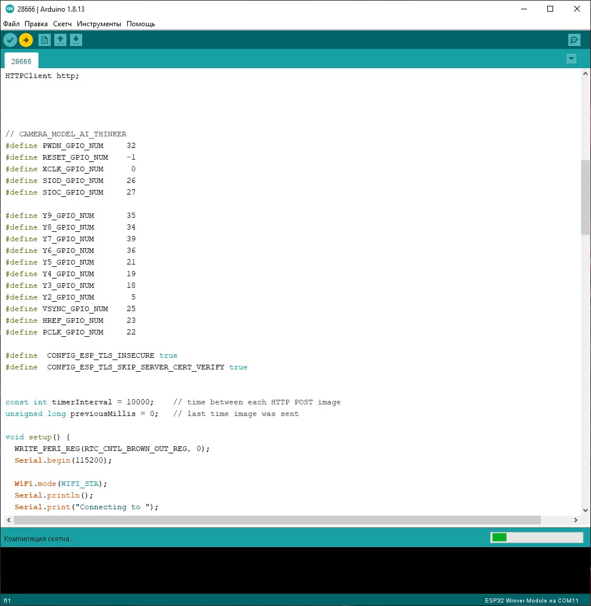Open the Правка menu

point(36,24)
